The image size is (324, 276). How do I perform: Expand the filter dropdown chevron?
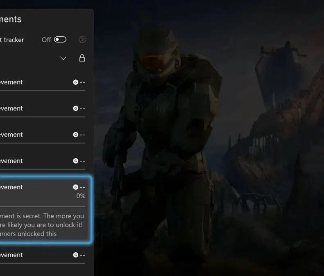(x=63, y=58)
